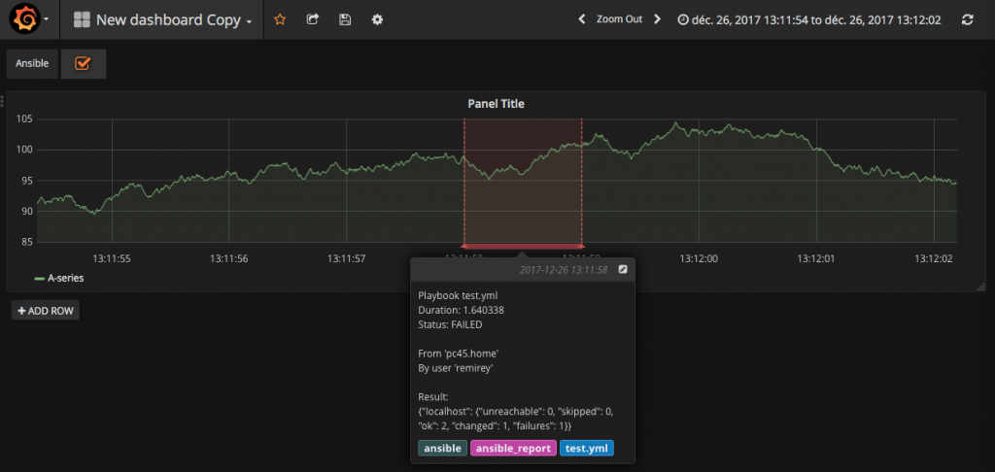The height and width of the screenshot is (472, 995).
Task: Refresh the dashboard with the refresh icon
Action: pyautogui.click(x=967, y=19)
